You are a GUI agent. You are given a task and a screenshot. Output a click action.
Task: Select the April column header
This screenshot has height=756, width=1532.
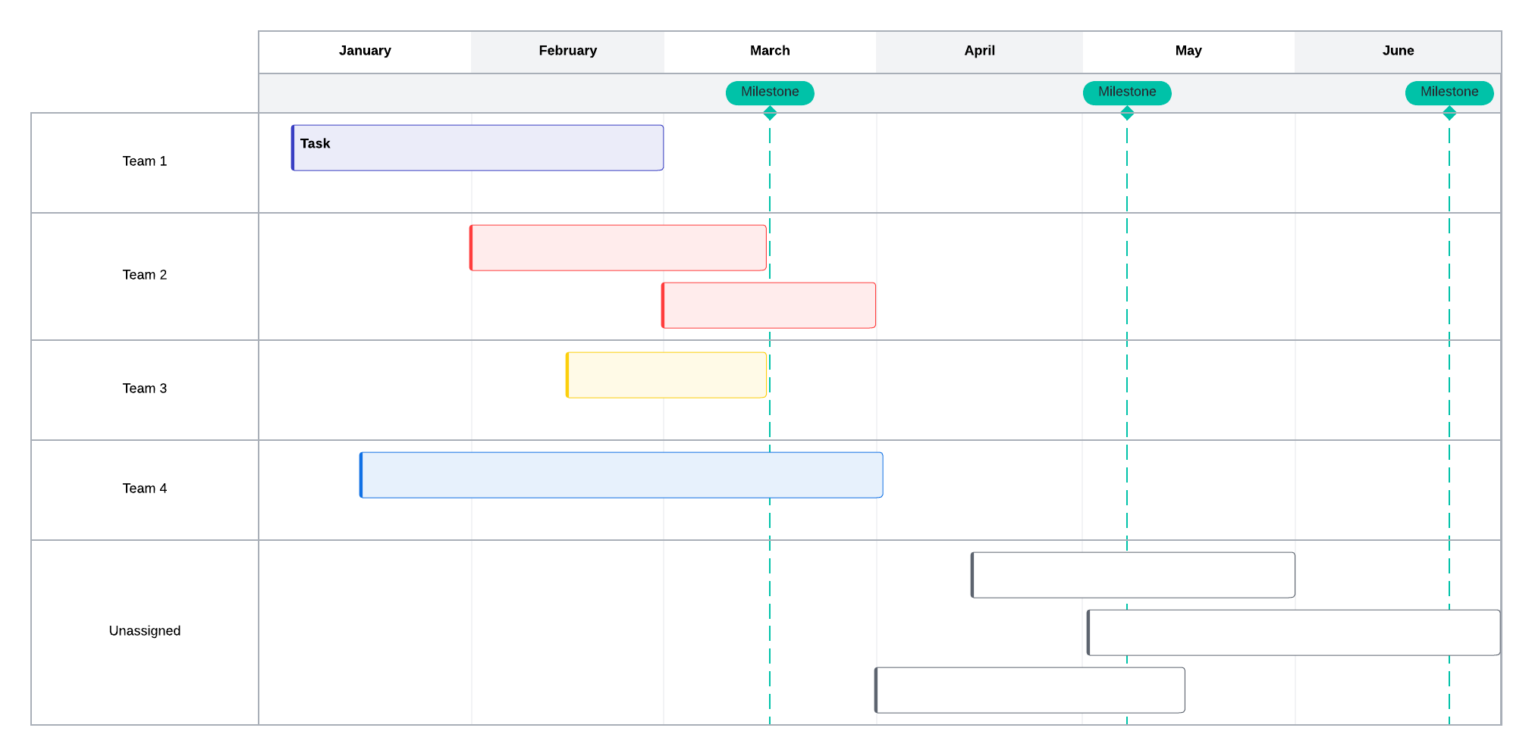click(x=979, y=51)
